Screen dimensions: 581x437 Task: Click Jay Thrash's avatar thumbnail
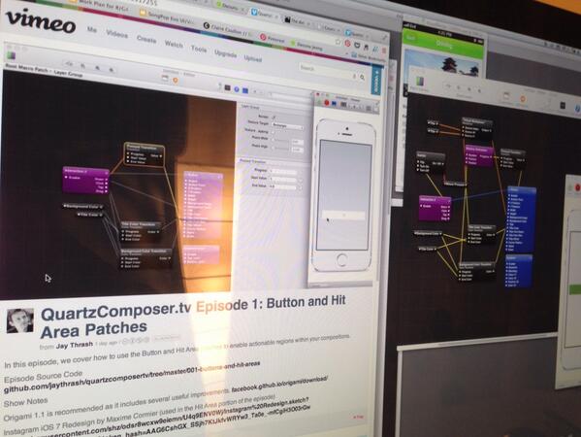[x=20, y=320]
